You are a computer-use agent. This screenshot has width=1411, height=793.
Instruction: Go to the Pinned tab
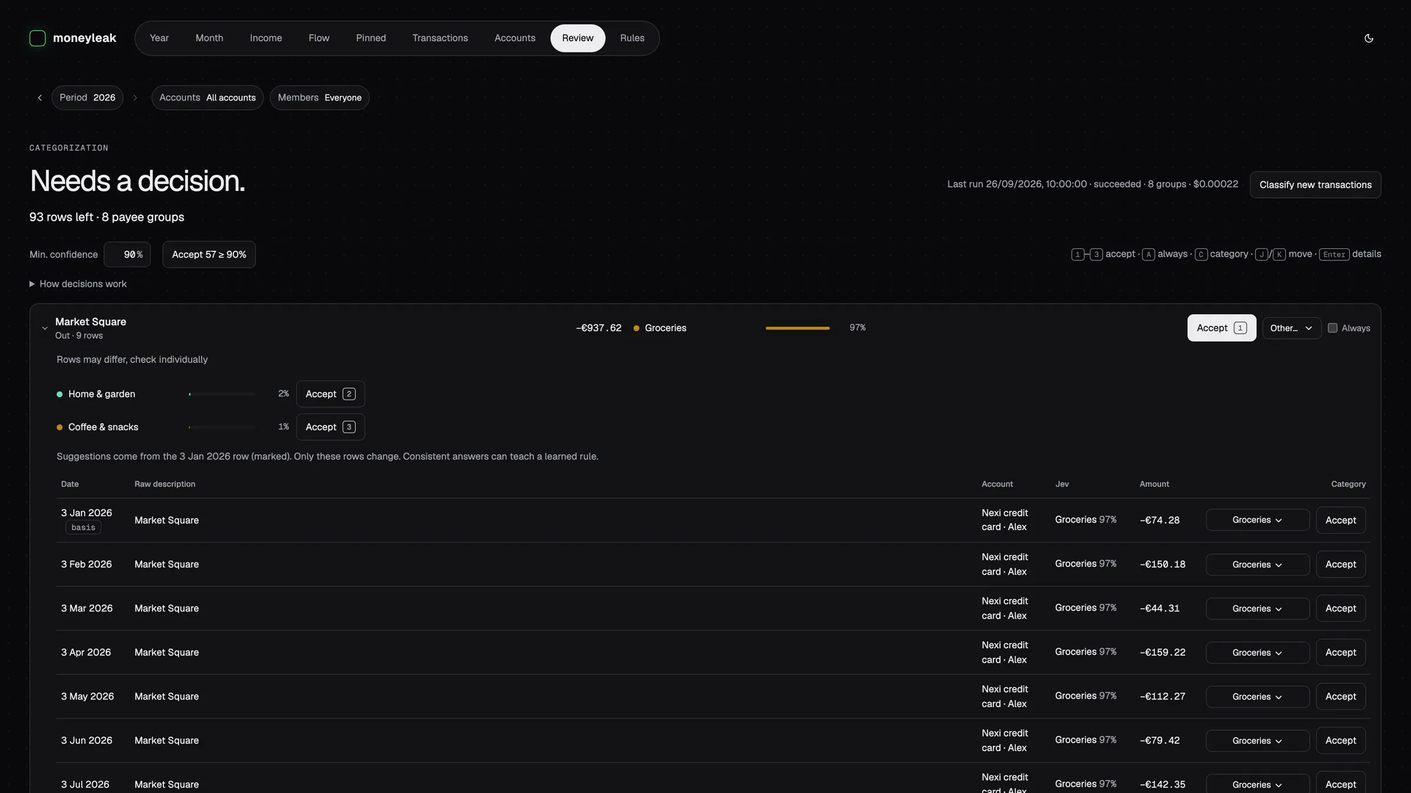[x=371, y=38]
